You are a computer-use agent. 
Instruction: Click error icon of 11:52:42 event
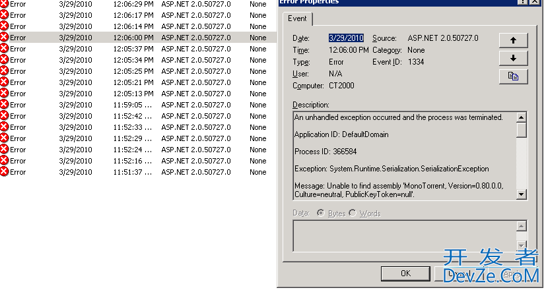pos(4,116)
